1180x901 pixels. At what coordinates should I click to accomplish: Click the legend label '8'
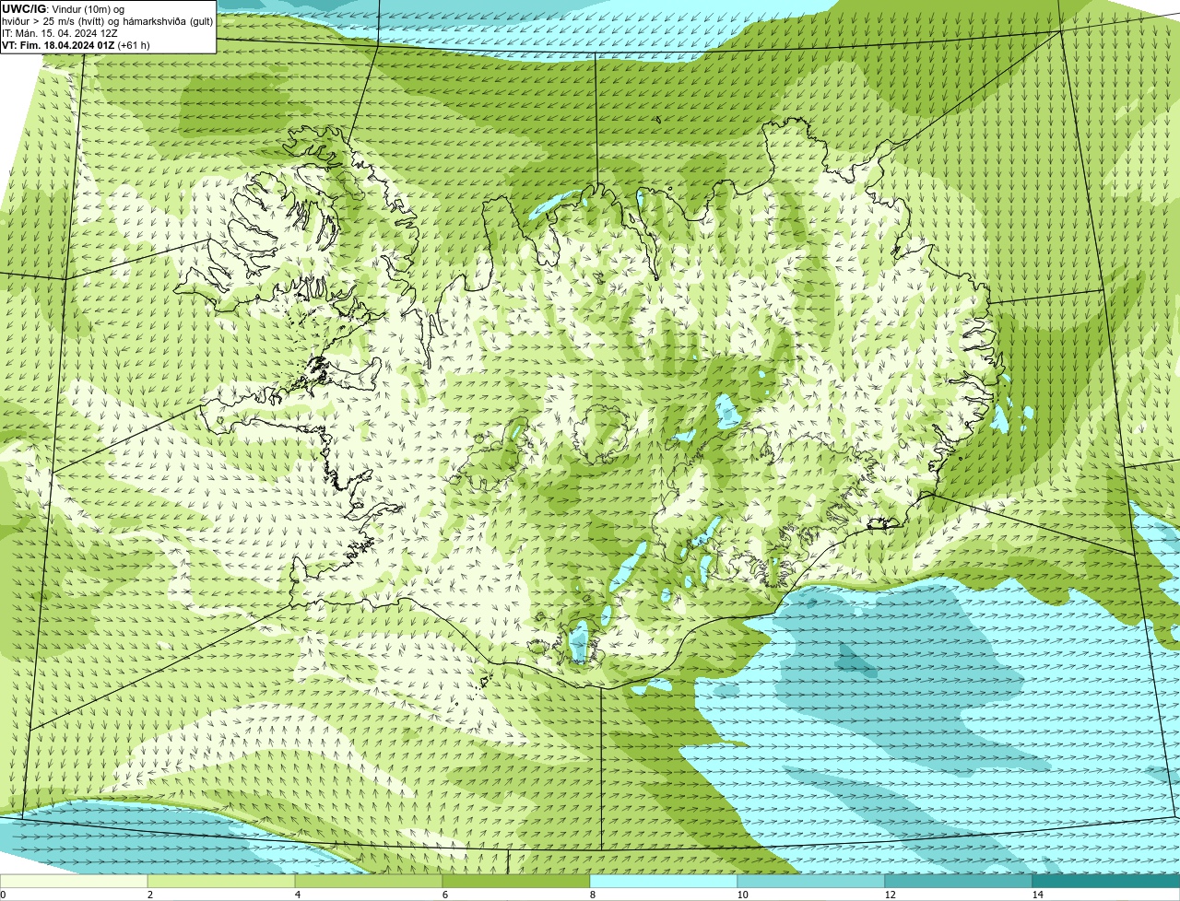pyautogui.click(x=592, y=895)
